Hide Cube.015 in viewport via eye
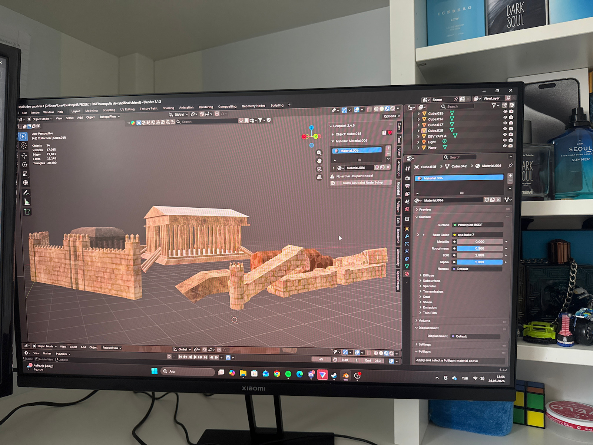This screenshot has height=445, width=593. (505, 111)
